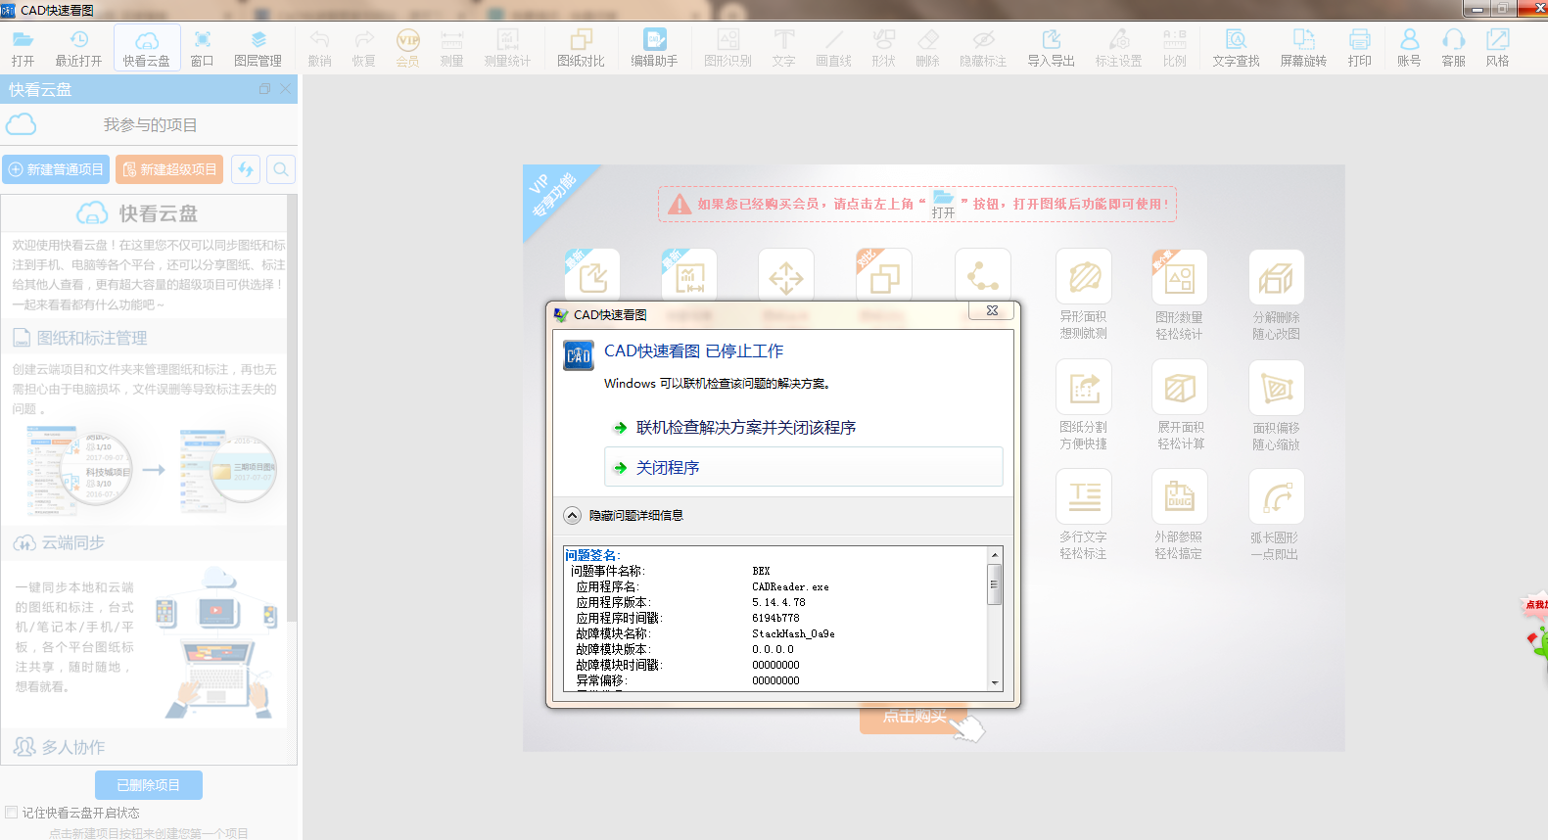Open 测量统计 measurement statistics
The image size is (1548, 840).
coord(507,48)
